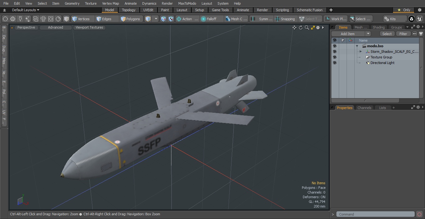Select the Directional Light item
Image resolution: width=425 pixels, height=219 pixels.
[x=382, y=63]
